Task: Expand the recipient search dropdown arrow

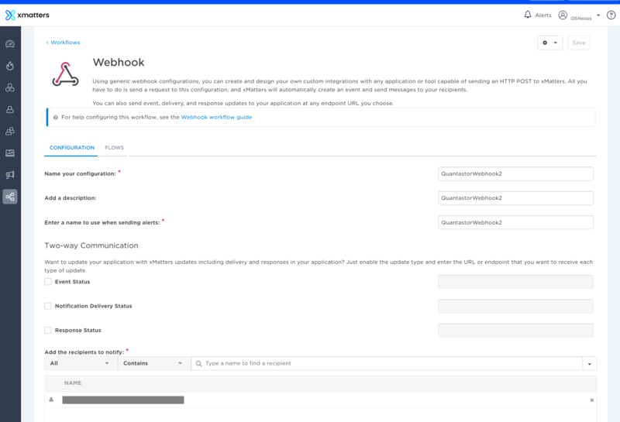Action: [x=589, y=363]
